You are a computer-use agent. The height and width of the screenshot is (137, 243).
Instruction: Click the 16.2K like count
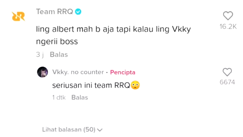point(228,27)
